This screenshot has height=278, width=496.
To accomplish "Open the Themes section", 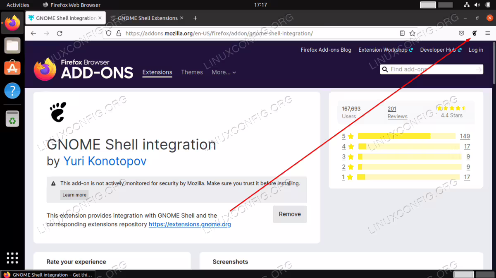I will [x=192, y=72].
